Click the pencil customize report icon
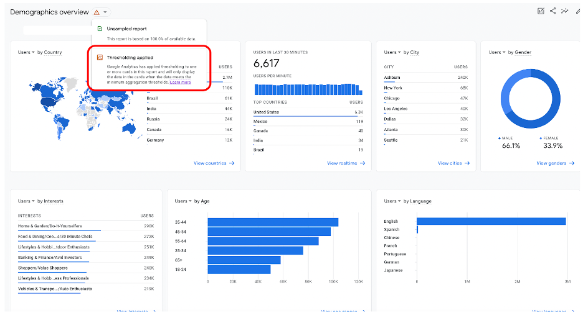This screenshot has height=318, width=583. pos(578,11)
